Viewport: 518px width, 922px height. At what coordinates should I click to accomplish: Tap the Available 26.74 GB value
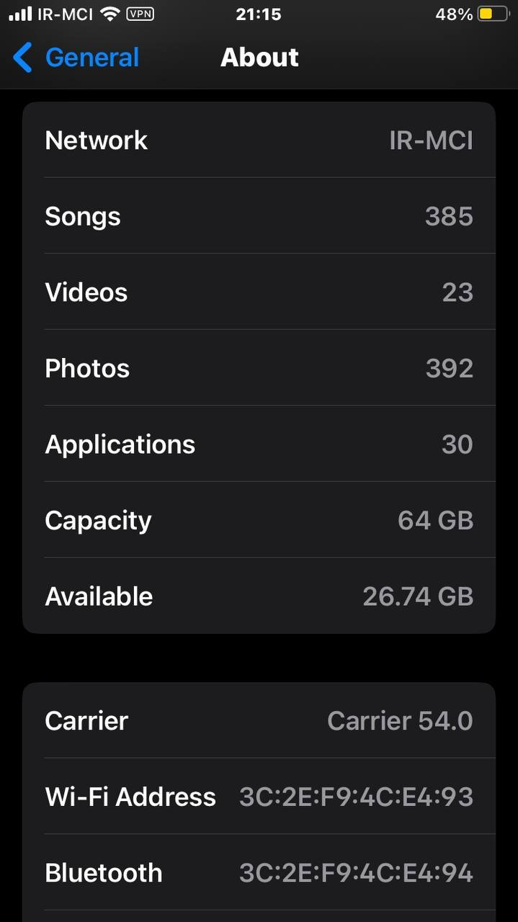(x=418, y=596)
